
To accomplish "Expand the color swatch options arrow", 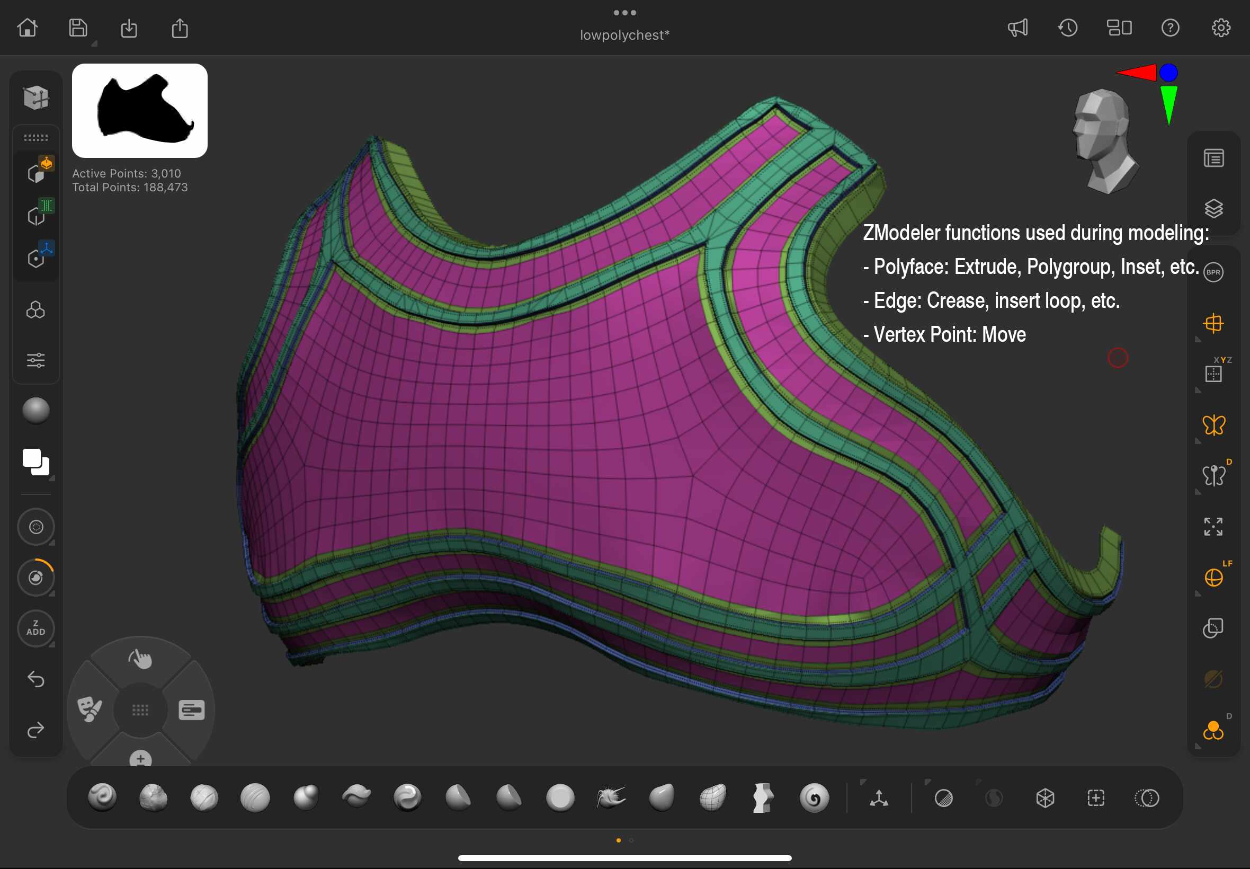I will pyautogui.click(x=52, y=478).
